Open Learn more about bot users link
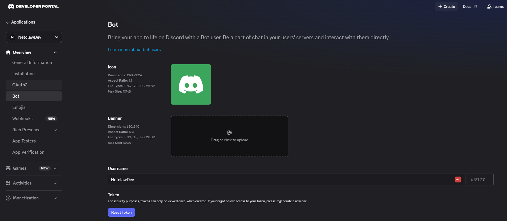The width and height of the screenshot is (507, 221). pos(134,50)
